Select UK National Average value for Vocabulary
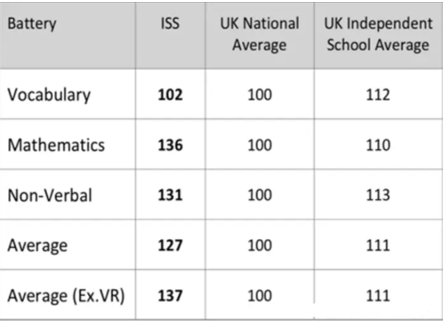445x323 pixels. (x=260, y=95)
